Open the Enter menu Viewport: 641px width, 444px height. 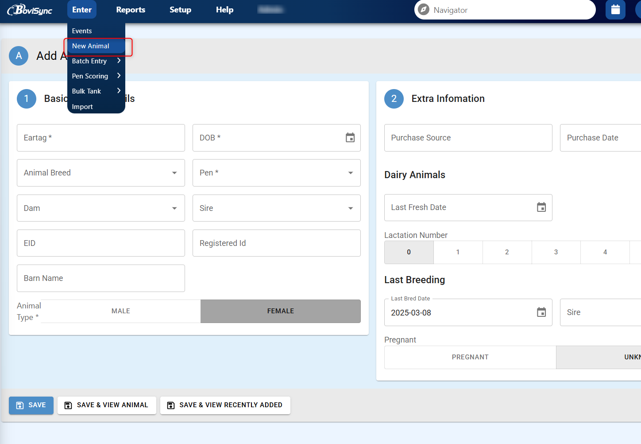tap(82, 10)
